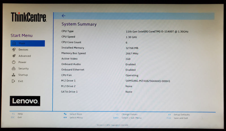Select the Exit menu label
The width and height of the screenshot is (226, 131).
point(21,81)
